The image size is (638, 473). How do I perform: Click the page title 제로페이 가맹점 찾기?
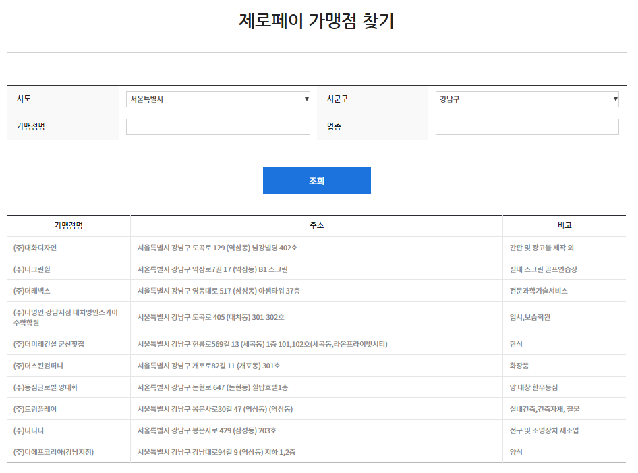coord(316,20)
